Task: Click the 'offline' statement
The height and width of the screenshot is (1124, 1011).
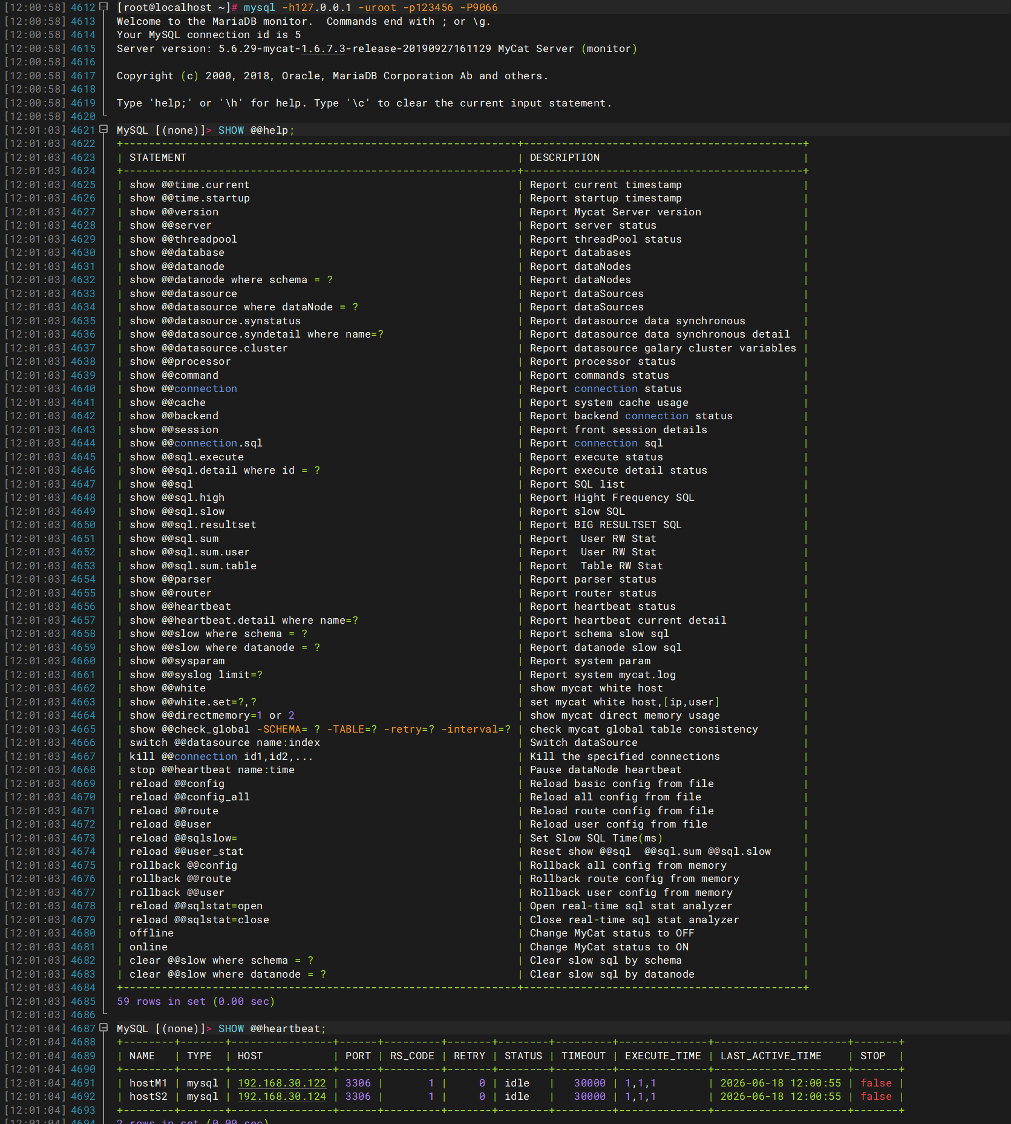Action: coord(151,933)
